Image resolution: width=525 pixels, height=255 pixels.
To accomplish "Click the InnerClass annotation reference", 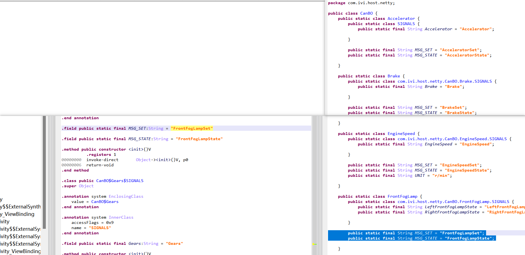I will [121, 217].
